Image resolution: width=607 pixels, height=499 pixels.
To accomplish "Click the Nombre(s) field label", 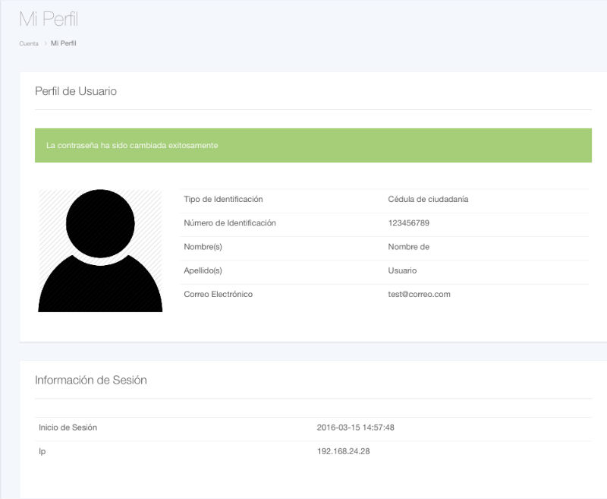I will tap(203, 247).
